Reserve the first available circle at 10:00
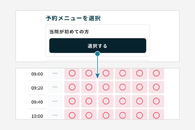The height and width of the screenshot is (130, 195). tap(72, 115)
